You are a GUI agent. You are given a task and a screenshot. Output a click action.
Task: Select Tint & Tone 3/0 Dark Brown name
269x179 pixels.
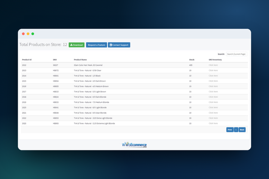(90, 81)
